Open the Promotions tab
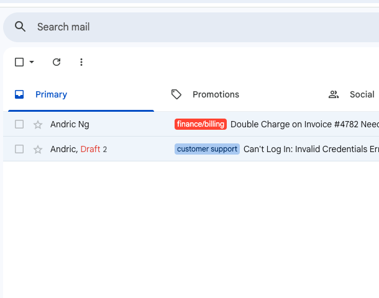The height and width of the screenshot is (298, 379). coord(216,94)
